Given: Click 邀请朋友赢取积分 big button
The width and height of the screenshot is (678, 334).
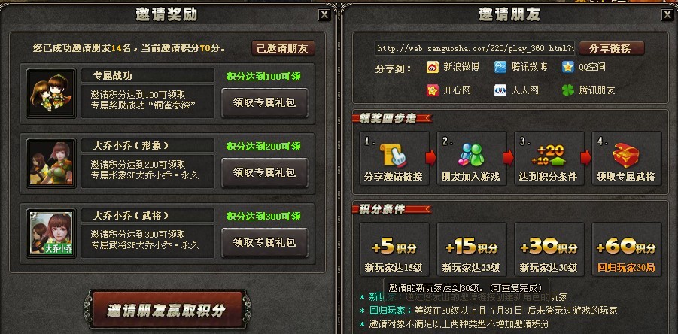Looking at the screenshot, I should pyautogui.click(x=167, y=310).
